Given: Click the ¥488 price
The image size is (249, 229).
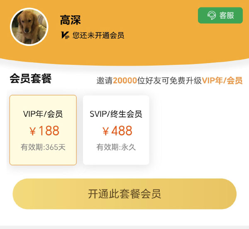Looking at the screenshot, I should (x=117, y=131).
